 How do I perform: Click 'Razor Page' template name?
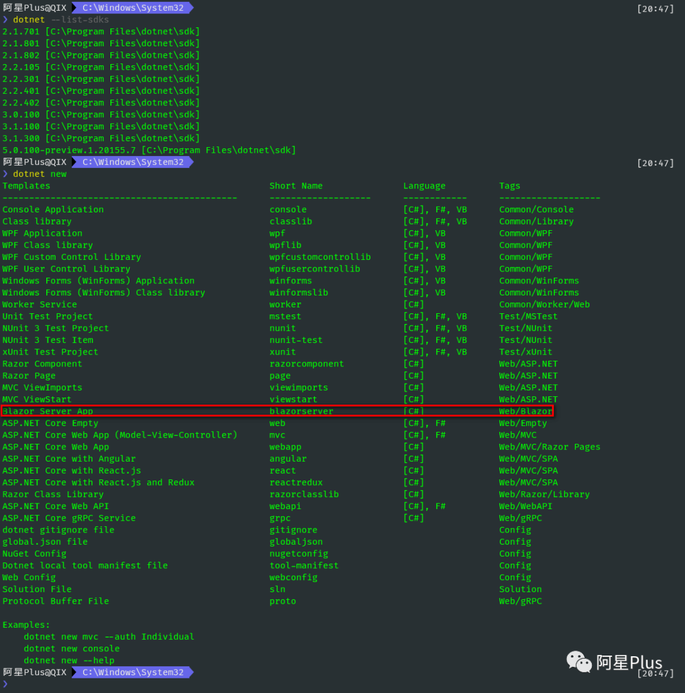(x=29, y=376)
